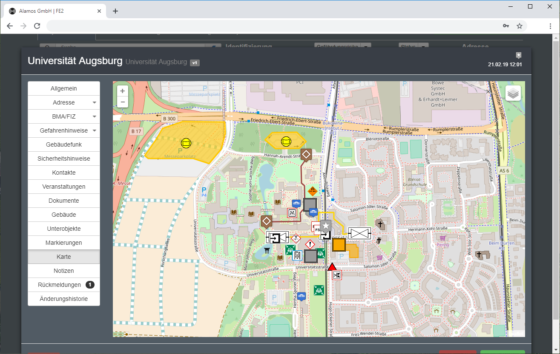Expand the BMA/FIZ submenu arrow

coord(94,116)
